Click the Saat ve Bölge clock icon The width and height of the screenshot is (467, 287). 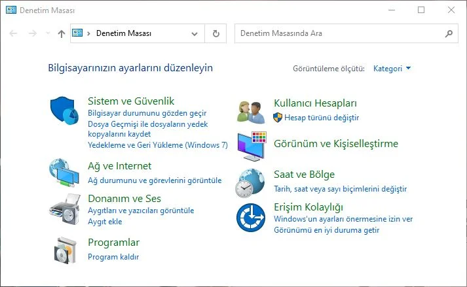250,182
